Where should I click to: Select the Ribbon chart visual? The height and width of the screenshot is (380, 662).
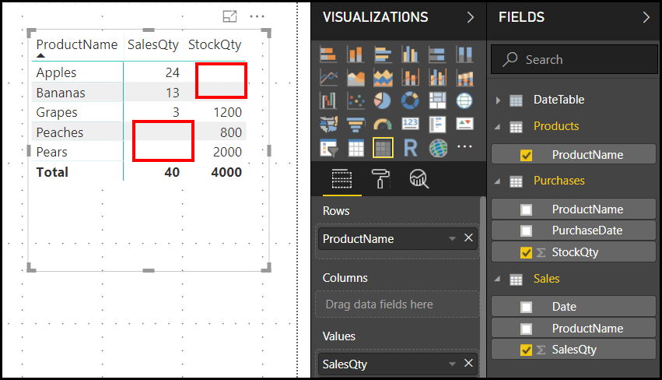point(464,78)
